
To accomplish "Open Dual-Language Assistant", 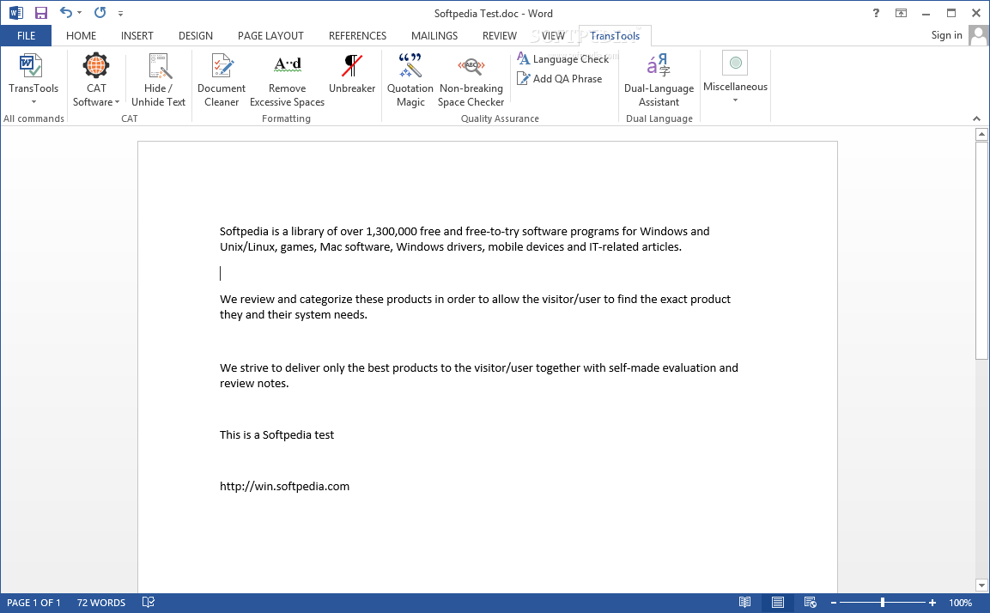I will [x=659, y=80].
